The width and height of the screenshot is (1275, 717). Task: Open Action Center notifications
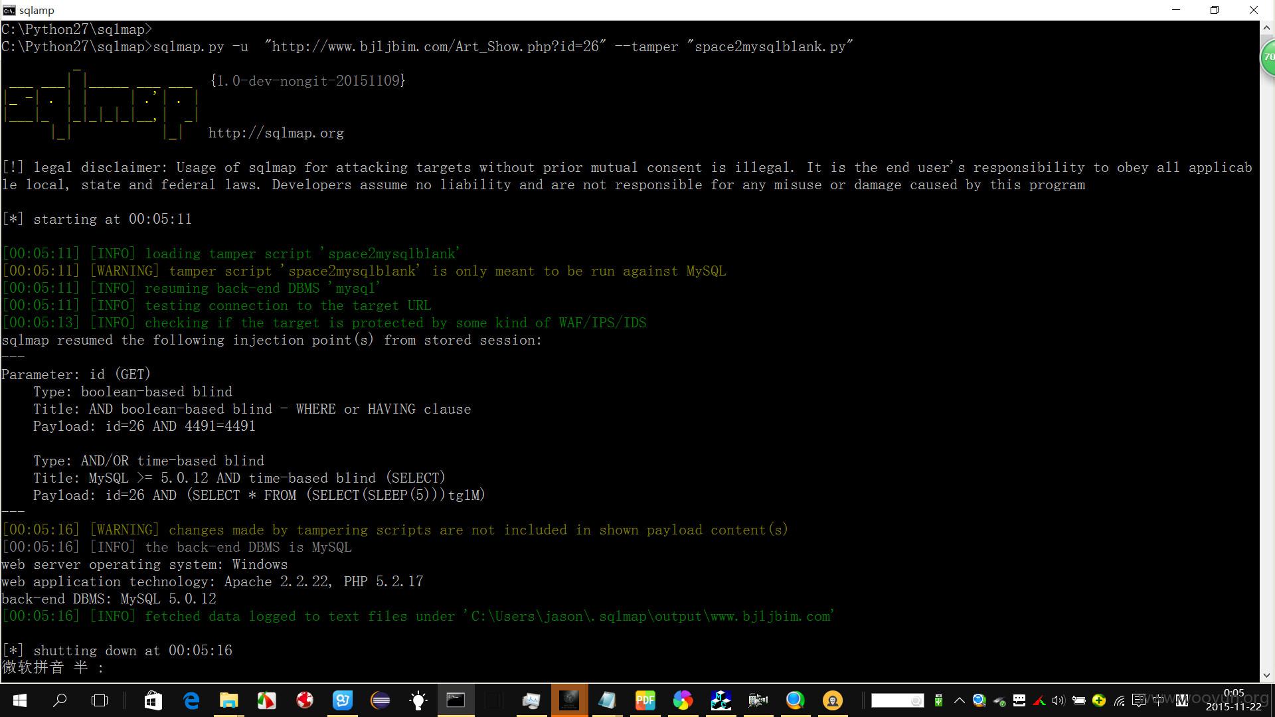point(1140,700)
